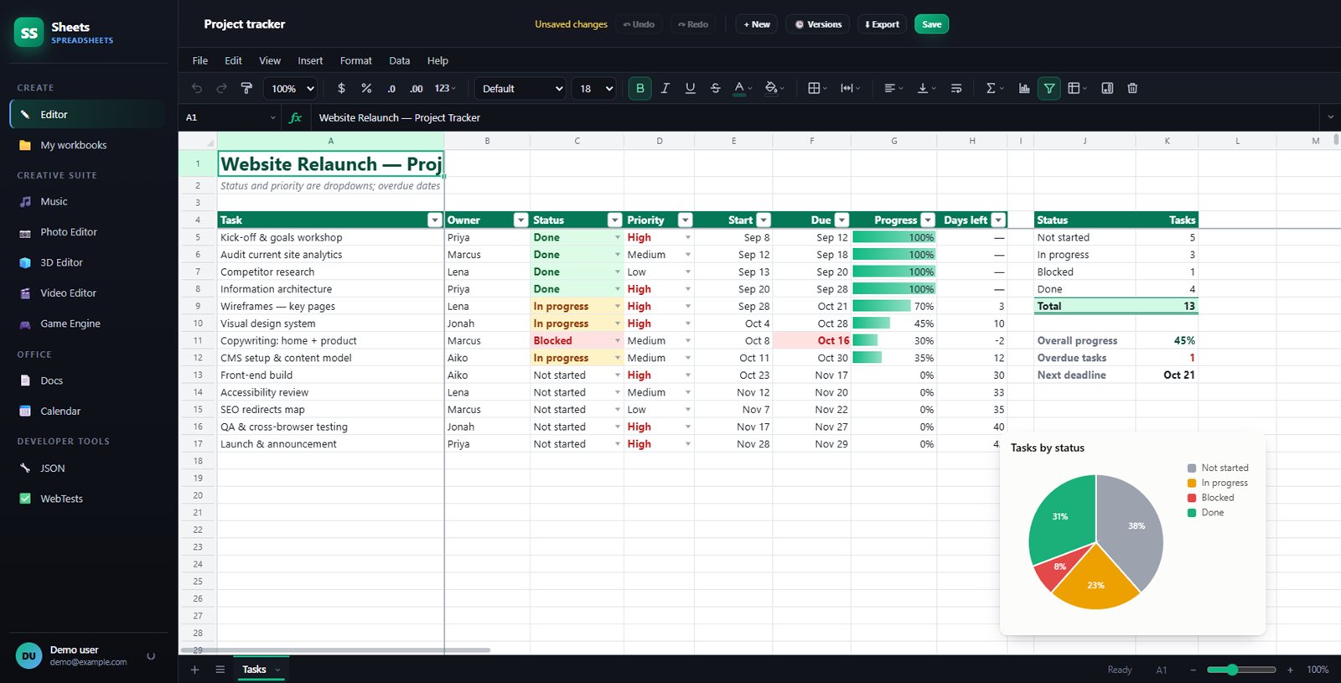Click the paint format brush icon
1341x683 pixels.
point(246,88)
